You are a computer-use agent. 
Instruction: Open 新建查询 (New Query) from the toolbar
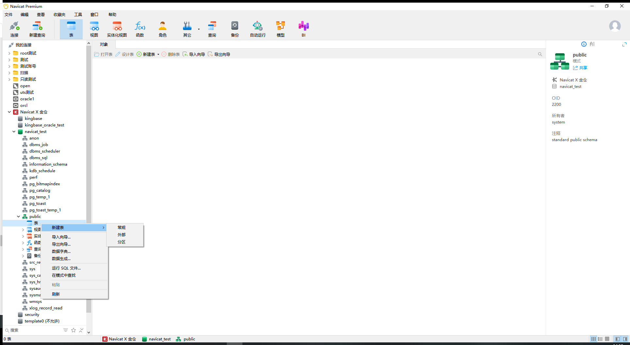tap(37, 29)
